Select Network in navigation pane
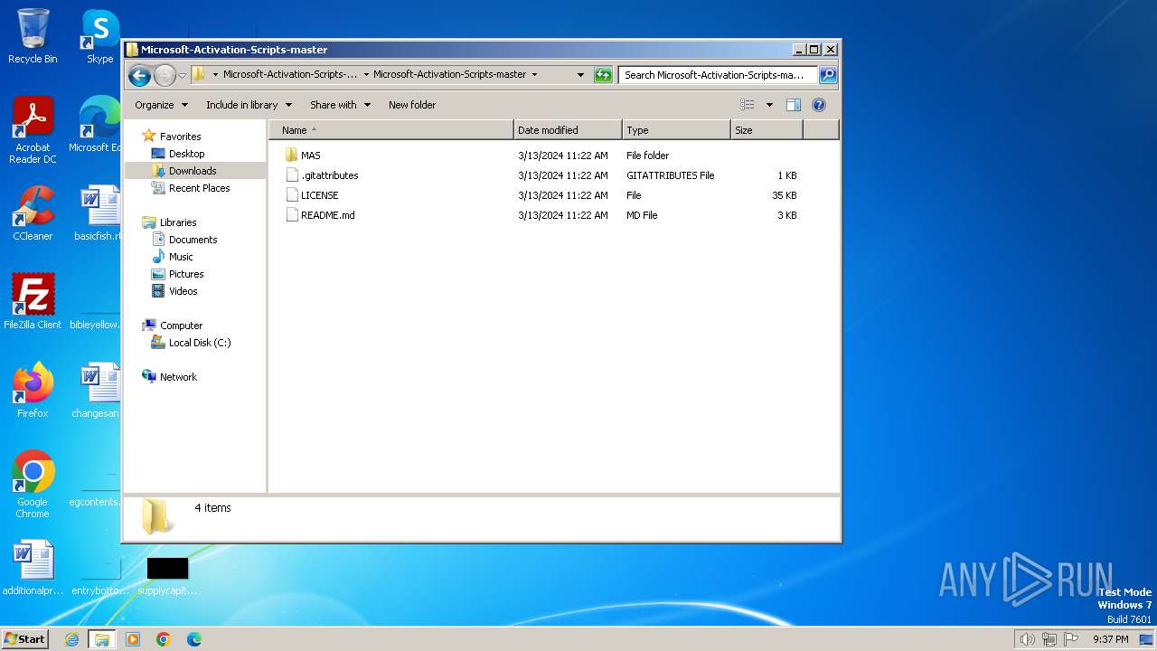The height and width of the screenshot is (651, 1157). (x=178, y=377)
